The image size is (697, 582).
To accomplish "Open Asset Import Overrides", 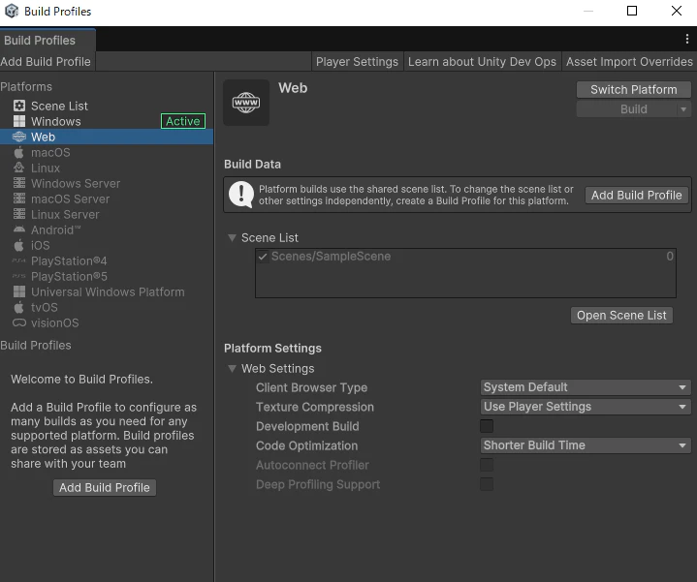I will [x=629, y=62].
